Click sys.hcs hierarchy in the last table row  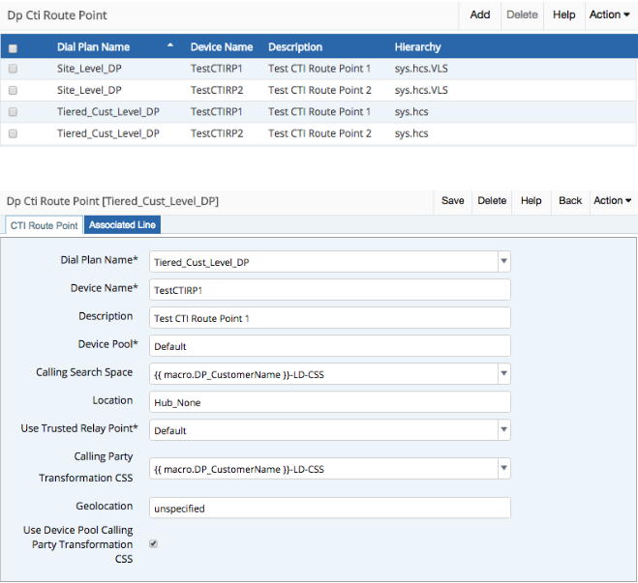[x=411, y=133]
